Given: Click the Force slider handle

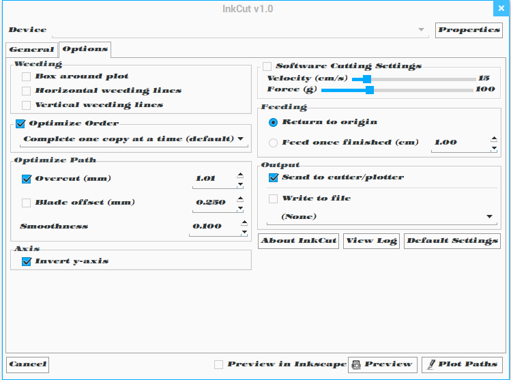Looking at the screenshot, I should click(370, 90).
